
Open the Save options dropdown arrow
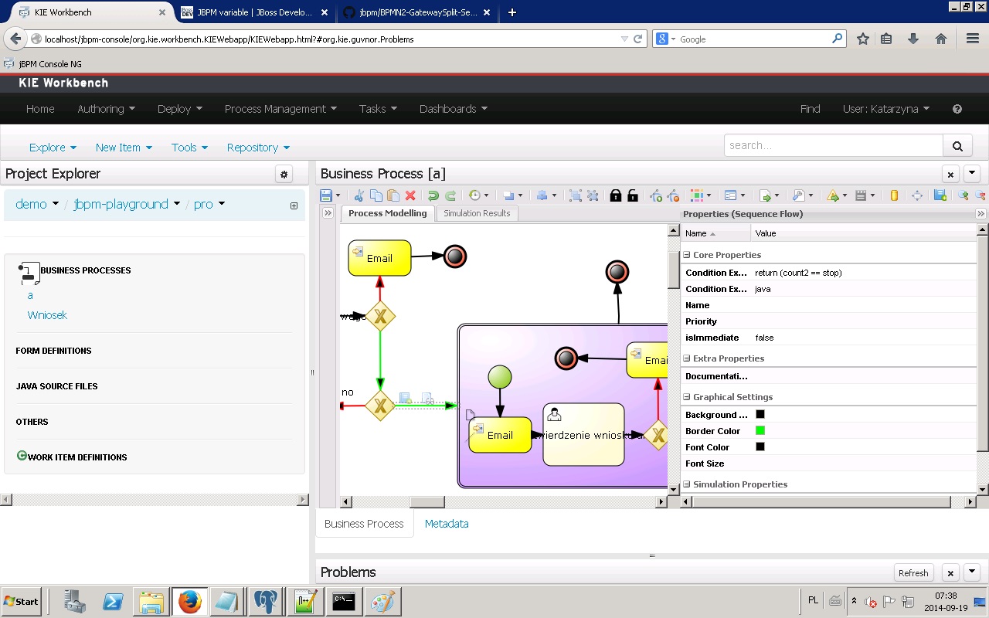pyautogui.click(x=338, y=196)
